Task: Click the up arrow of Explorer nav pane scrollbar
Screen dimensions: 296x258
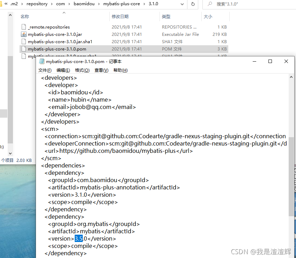Action: 10,15
